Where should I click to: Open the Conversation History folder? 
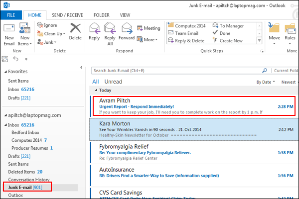[29, 180]
